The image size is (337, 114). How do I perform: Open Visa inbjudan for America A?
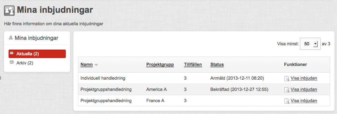tap(304, 89)
